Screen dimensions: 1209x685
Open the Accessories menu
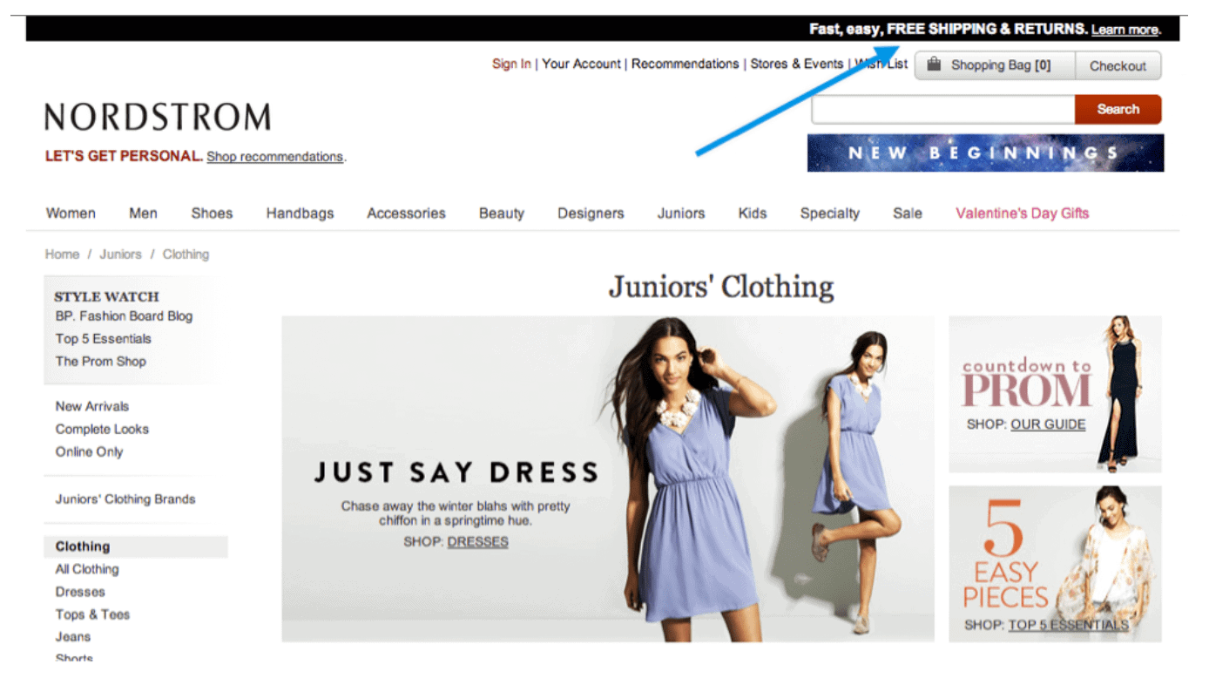click(x=406, y=213)
